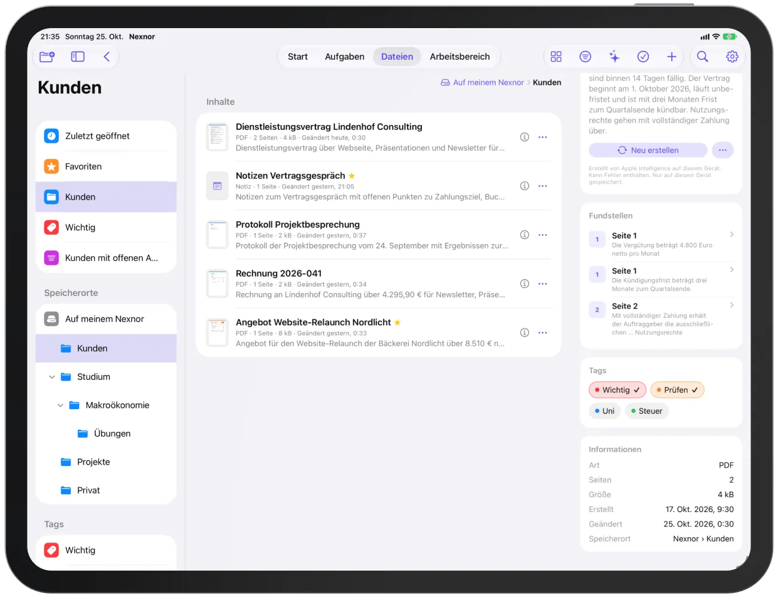The width and height of the screenshot is (778, 597).
Task: Open search with magnifier icon
Action: click(703, 57)
